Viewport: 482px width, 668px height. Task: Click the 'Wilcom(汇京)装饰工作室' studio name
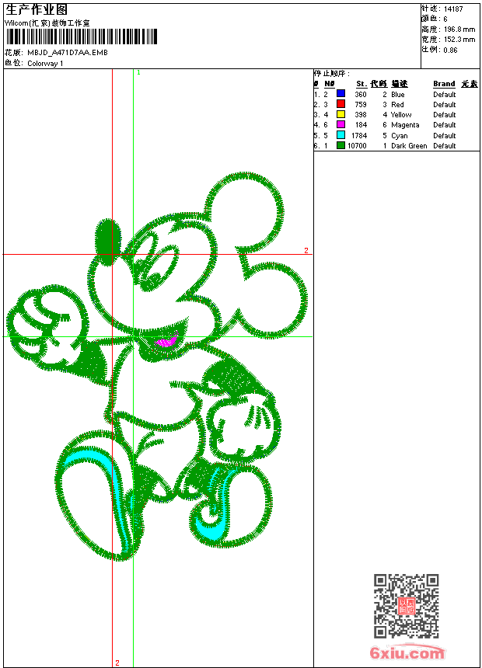click(47, 23)
